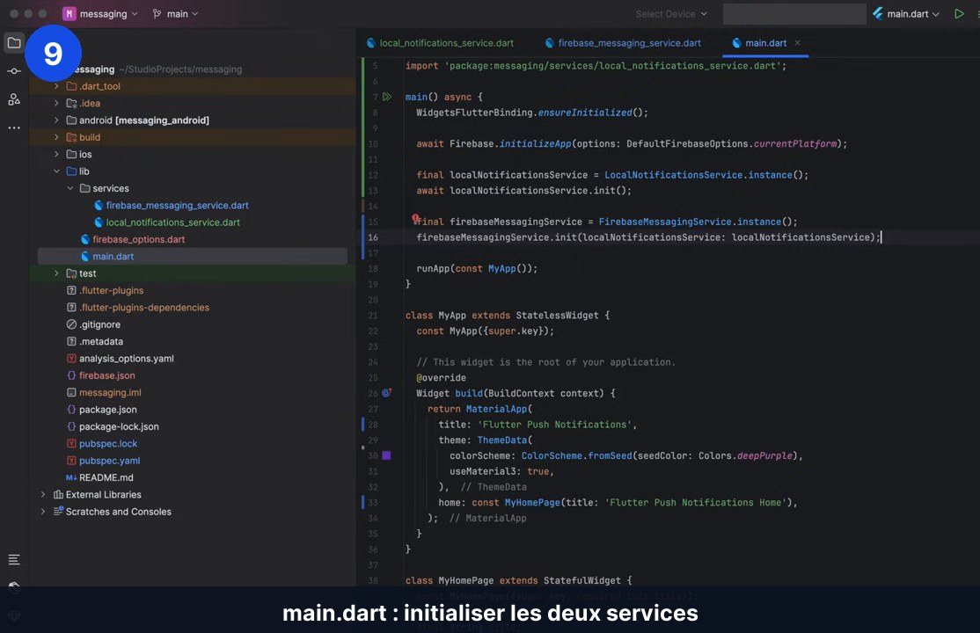Select .gitignore file
Image resolution: width=980 pixels, height=633 pixels.
coord(99,324)
